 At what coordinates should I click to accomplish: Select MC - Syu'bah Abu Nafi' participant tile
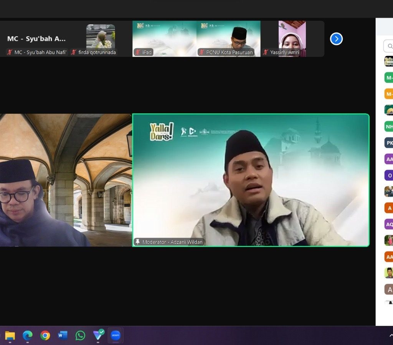coord(36,39)
